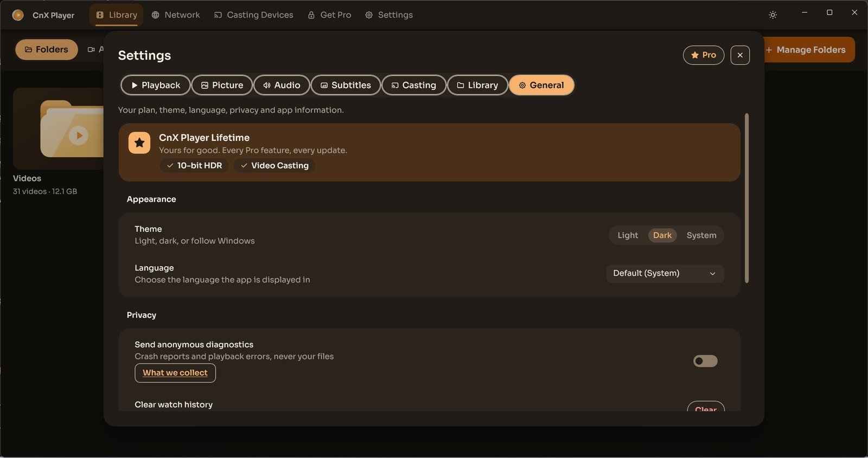
Task: Open the What we collect link
Action: 175,373
